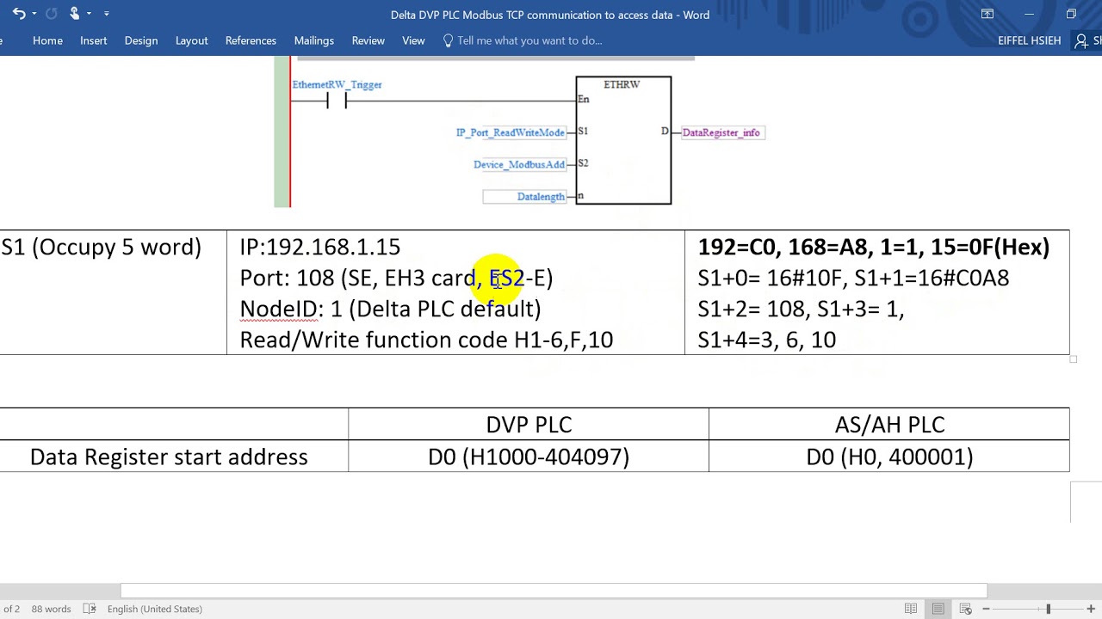Click the DataRegister_info output label
This screenshot has width=1102, height=619.
coord(721,132)
